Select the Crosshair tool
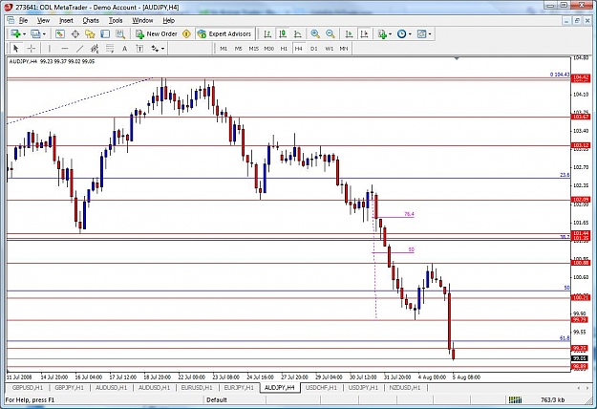The height and width of the screenshot is (409, 597). pyautogui.click(x=32, y=49)
